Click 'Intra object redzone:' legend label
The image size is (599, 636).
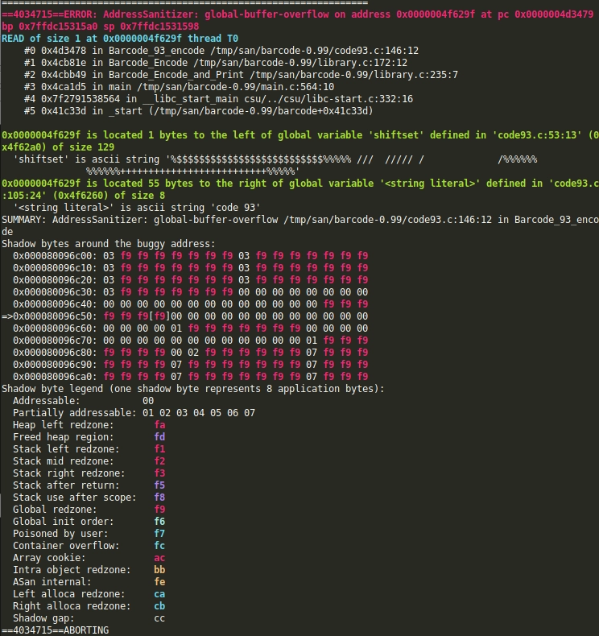[x=72, y=570]
